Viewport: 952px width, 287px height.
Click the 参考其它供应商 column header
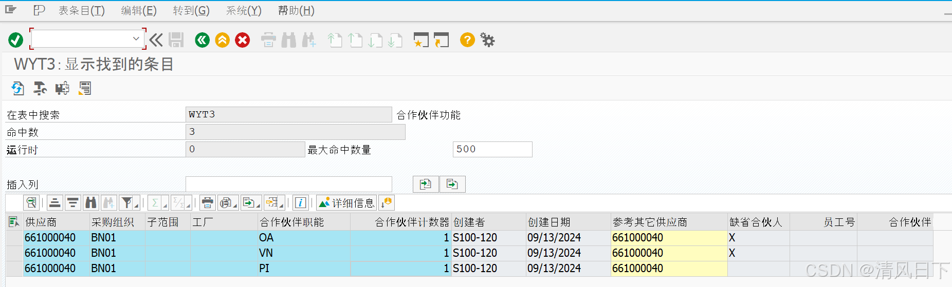(669, 222)
